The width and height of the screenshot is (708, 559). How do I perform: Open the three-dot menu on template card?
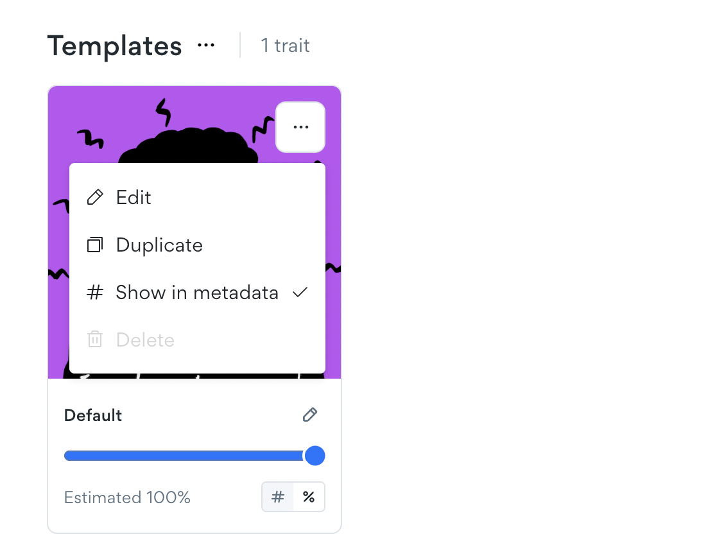pyautogui.click(x=300, y=127)
